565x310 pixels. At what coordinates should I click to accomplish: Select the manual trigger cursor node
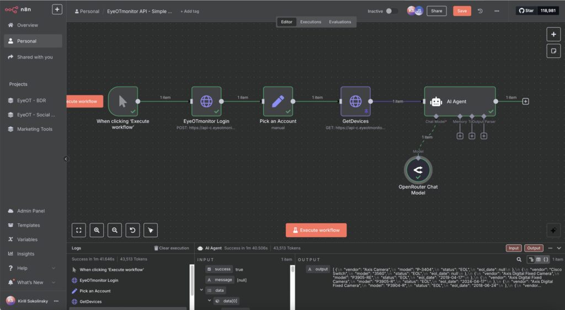coord(123,101)
